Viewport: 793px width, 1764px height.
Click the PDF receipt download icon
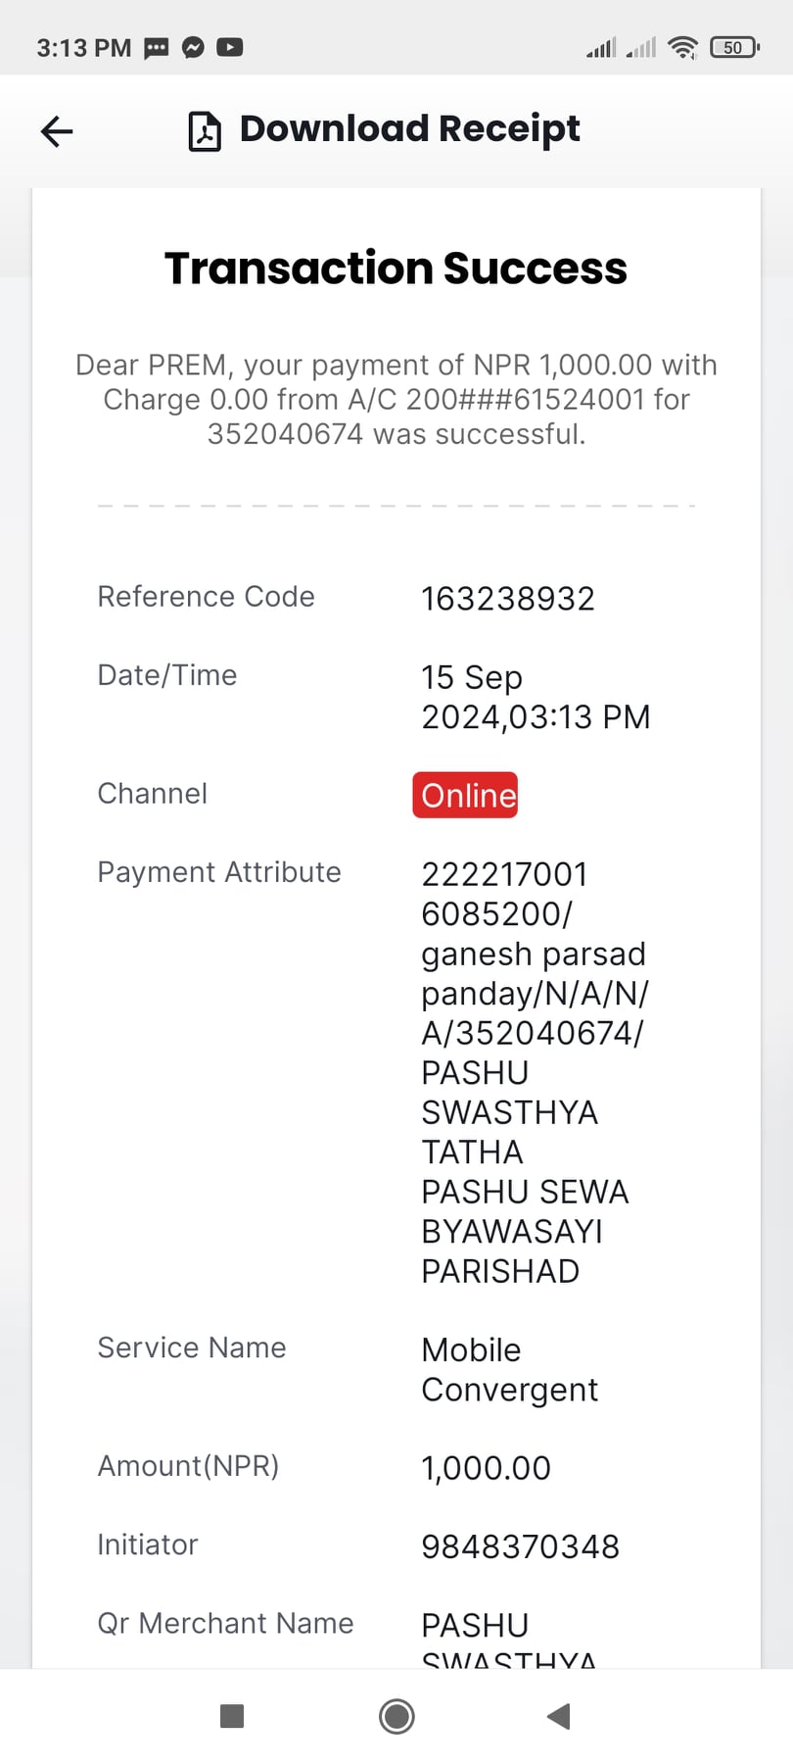[205, 130]
